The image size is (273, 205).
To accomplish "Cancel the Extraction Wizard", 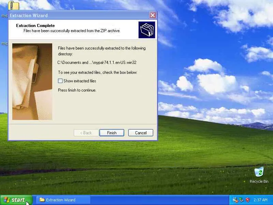I will pos(141,133).
